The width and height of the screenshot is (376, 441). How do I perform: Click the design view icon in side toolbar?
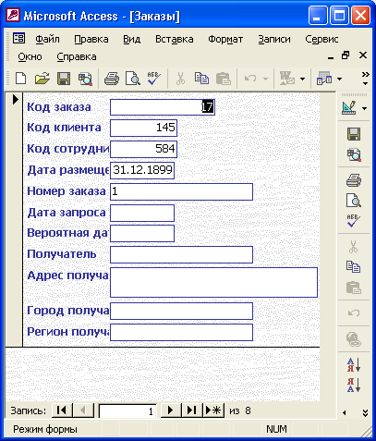pyautogui.click(x=349, y=107)
